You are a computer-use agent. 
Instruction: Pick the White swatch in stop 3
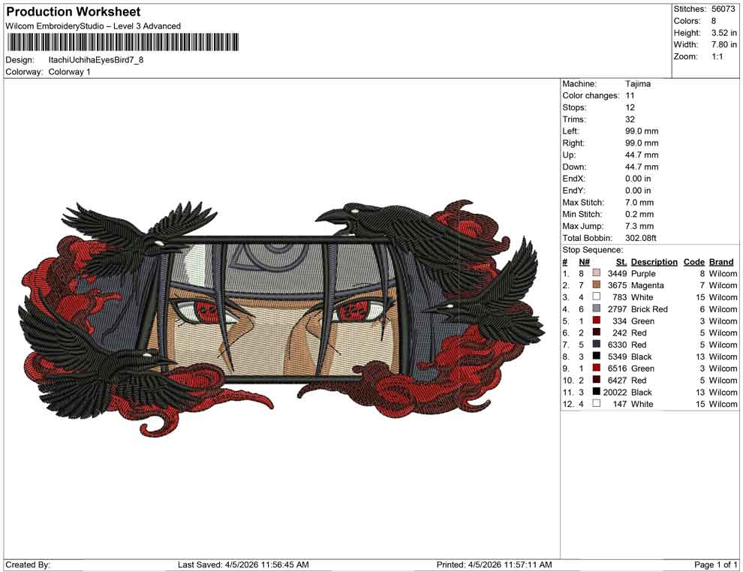click(596, 297)
